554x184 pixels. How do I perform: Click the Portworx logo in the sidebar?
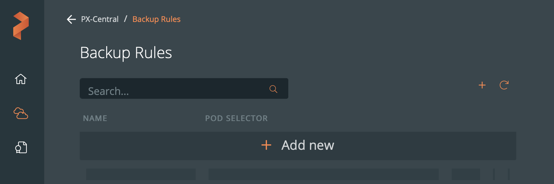tap(21, 26)
